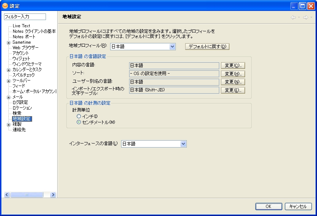Open the インターフェースの言語 dropdown

pos(183,144)
